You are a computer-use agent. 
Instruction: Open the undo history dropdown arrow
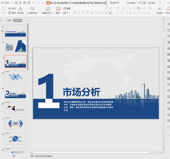(35, 3)
